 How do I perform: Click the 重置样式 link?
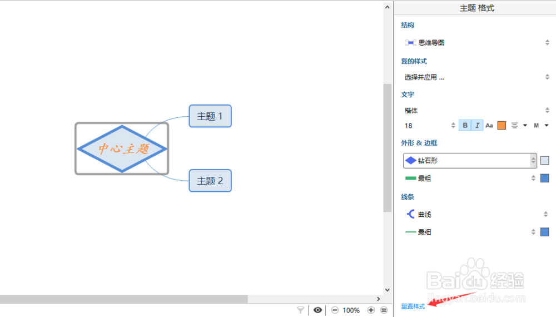point(413,306)
